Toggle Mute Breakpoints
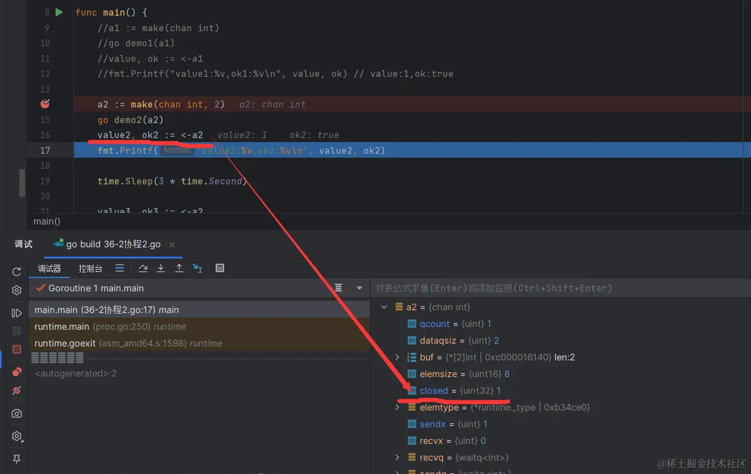 coord(17,390)
